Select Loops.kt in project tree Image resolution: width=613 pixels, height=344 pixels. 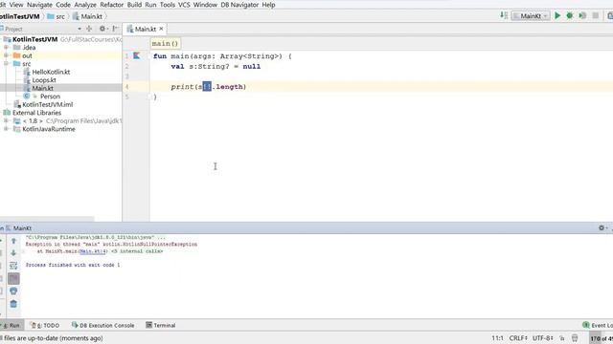click(x=44, y=80)
